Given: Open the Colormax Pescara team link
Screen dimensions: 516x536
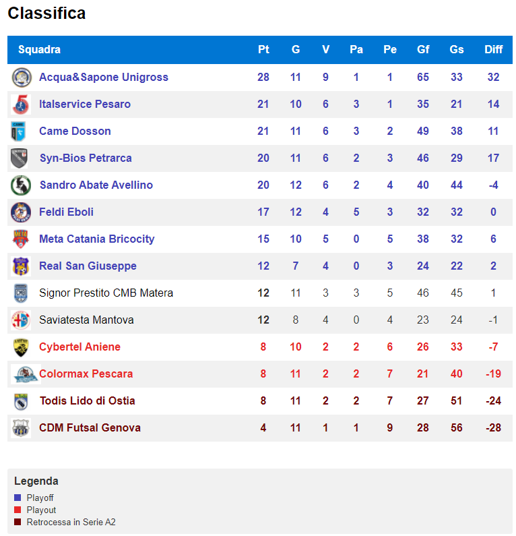Looking at the screenshot, I should point(86,374).
